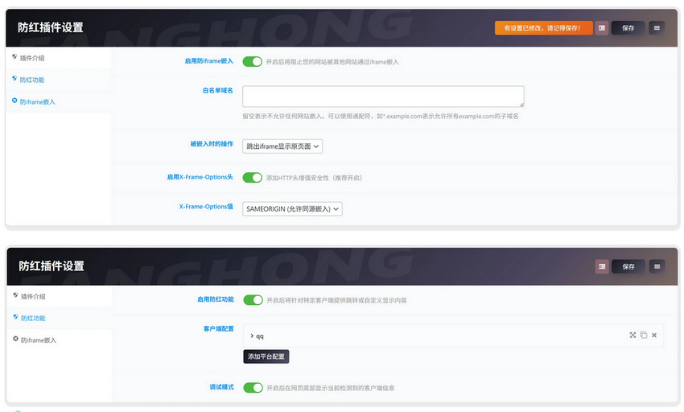Click the 客户端配置 field label
The image size is (684, 412).
(219, 328)
